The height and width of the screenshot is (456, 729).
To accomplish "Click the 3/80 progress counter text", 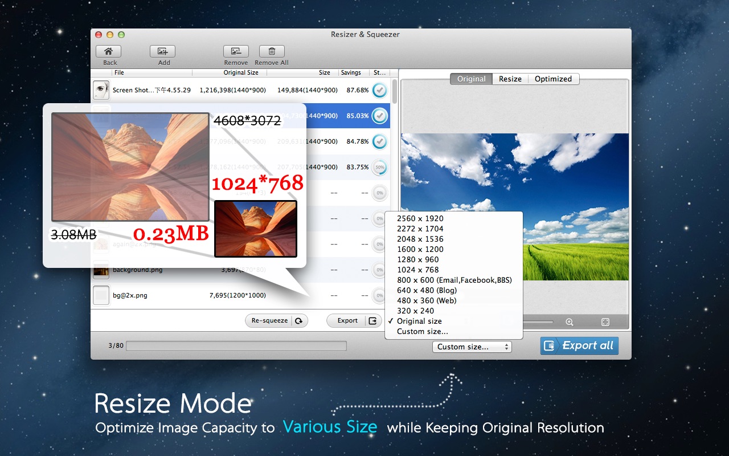I will (x=116, y=345).
